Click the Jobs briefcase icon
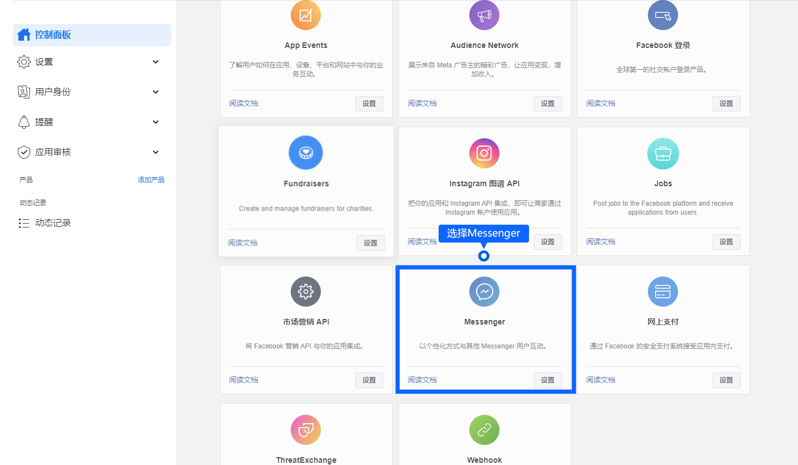This screenshot has width=798, height=465. pyautogui.click(x=663, y=153)
